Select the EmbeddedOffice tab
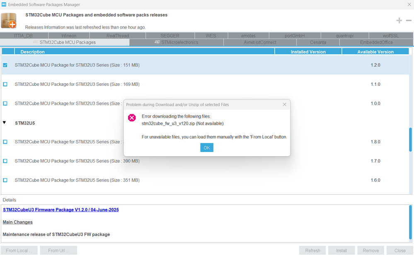Image resolution: width=414 pixels, height=256 pixels. coord(376,42)
